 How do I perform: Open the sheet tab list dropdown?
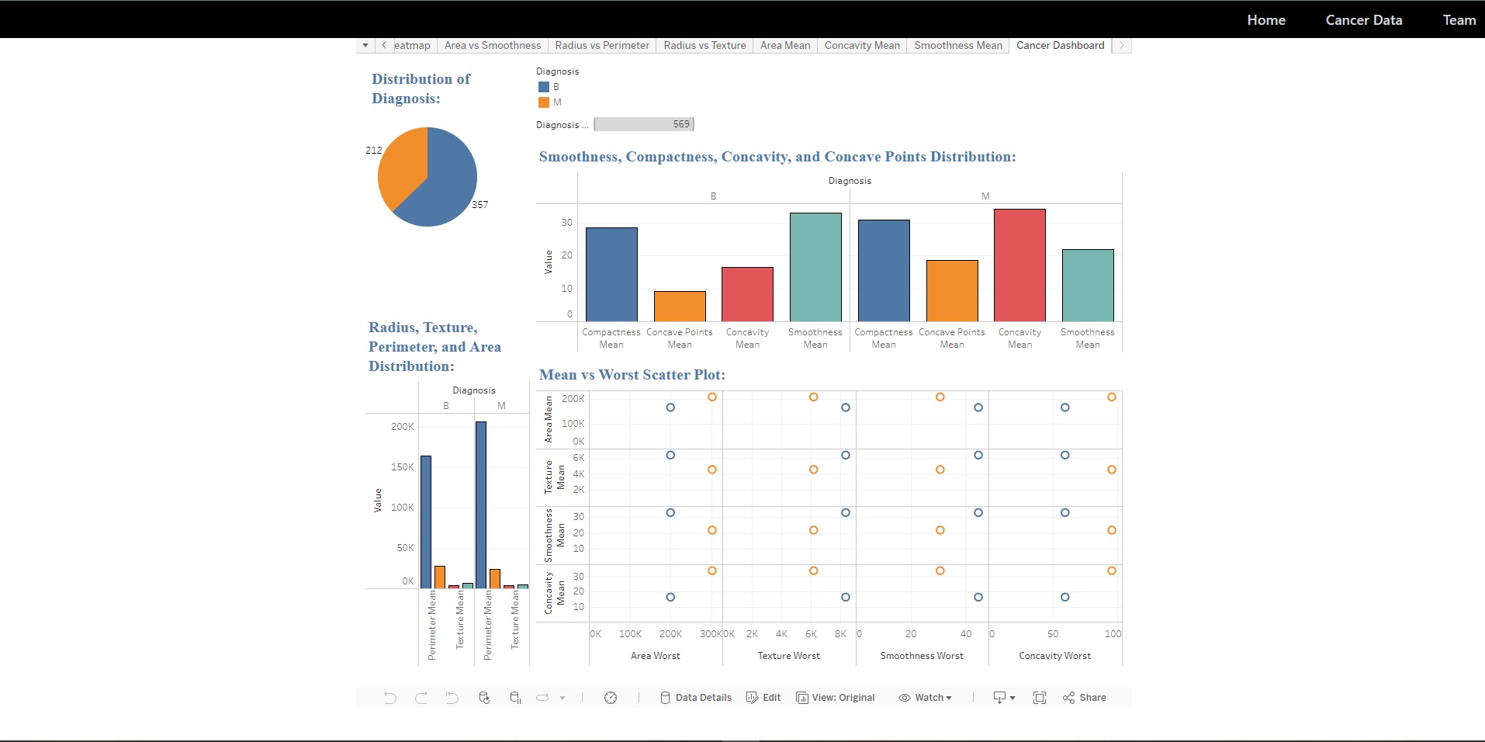pyautogui.click(x=365, y=46)
